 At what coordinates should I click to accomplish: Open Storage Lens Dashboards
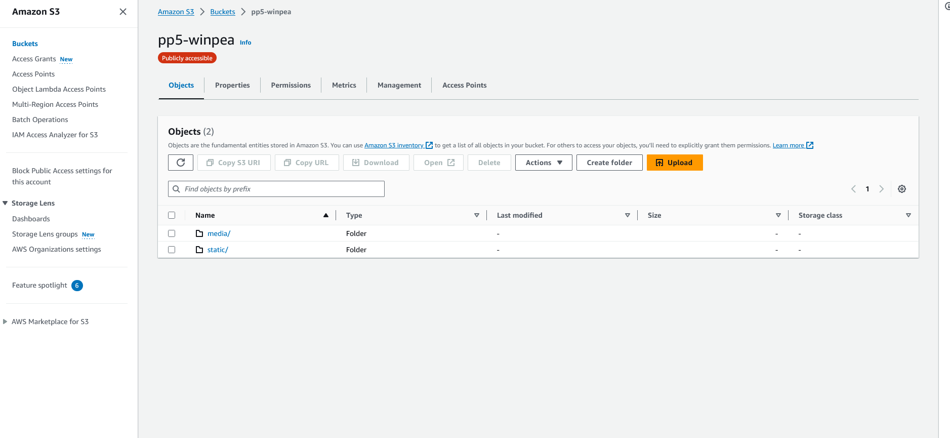coord(31,219)
